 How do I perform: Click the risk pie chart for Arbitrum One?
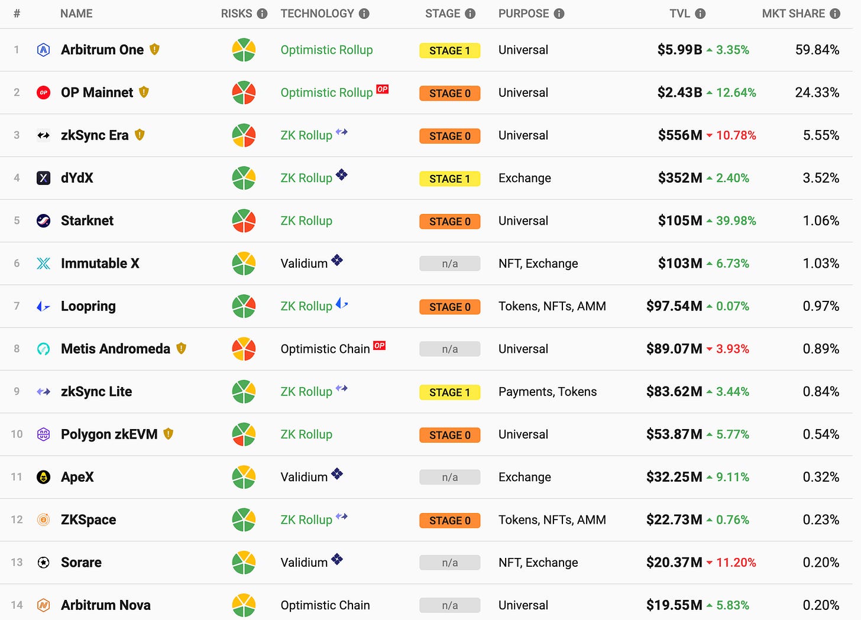[x=244, y=50]
